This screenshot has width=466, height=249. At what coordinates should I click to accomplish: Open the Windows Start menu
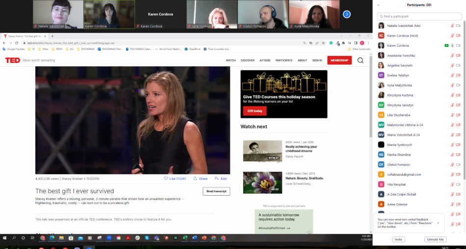[4, 238]
